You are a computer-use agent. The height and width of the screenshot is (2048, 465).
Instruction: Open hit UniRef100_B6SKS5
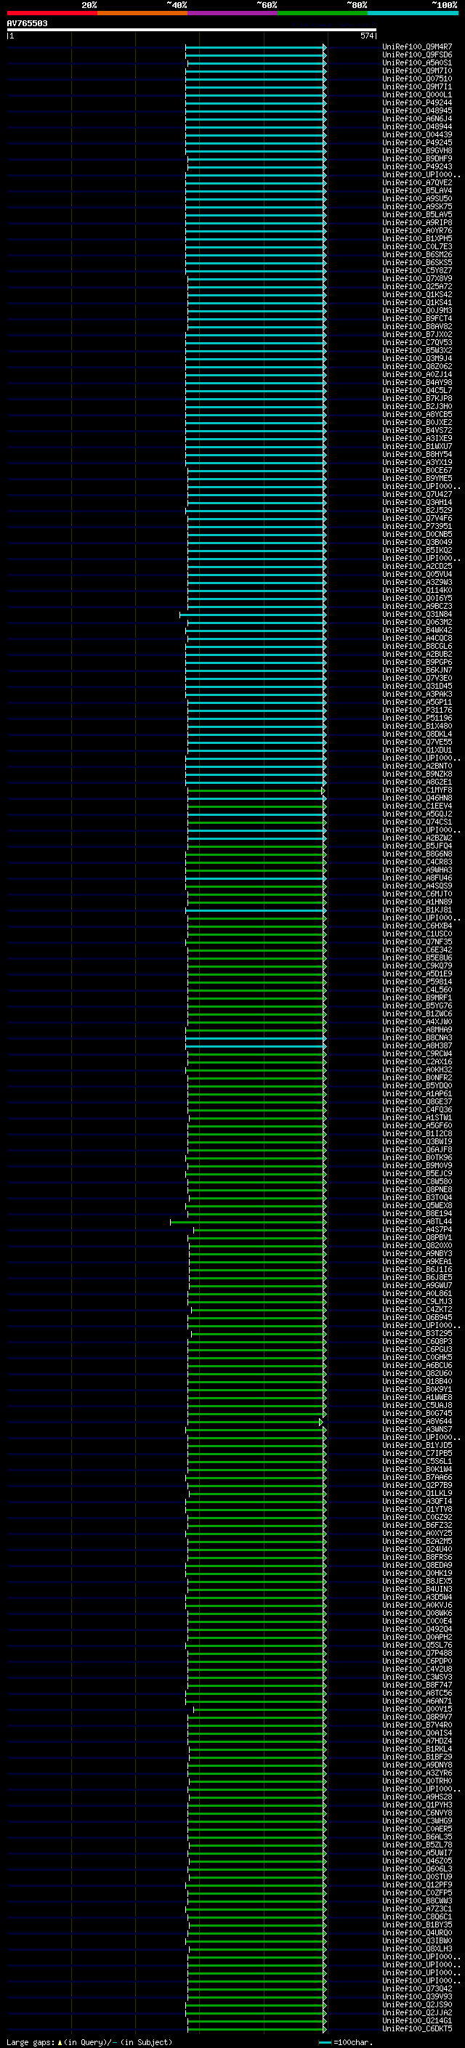[x=417, y=262]
